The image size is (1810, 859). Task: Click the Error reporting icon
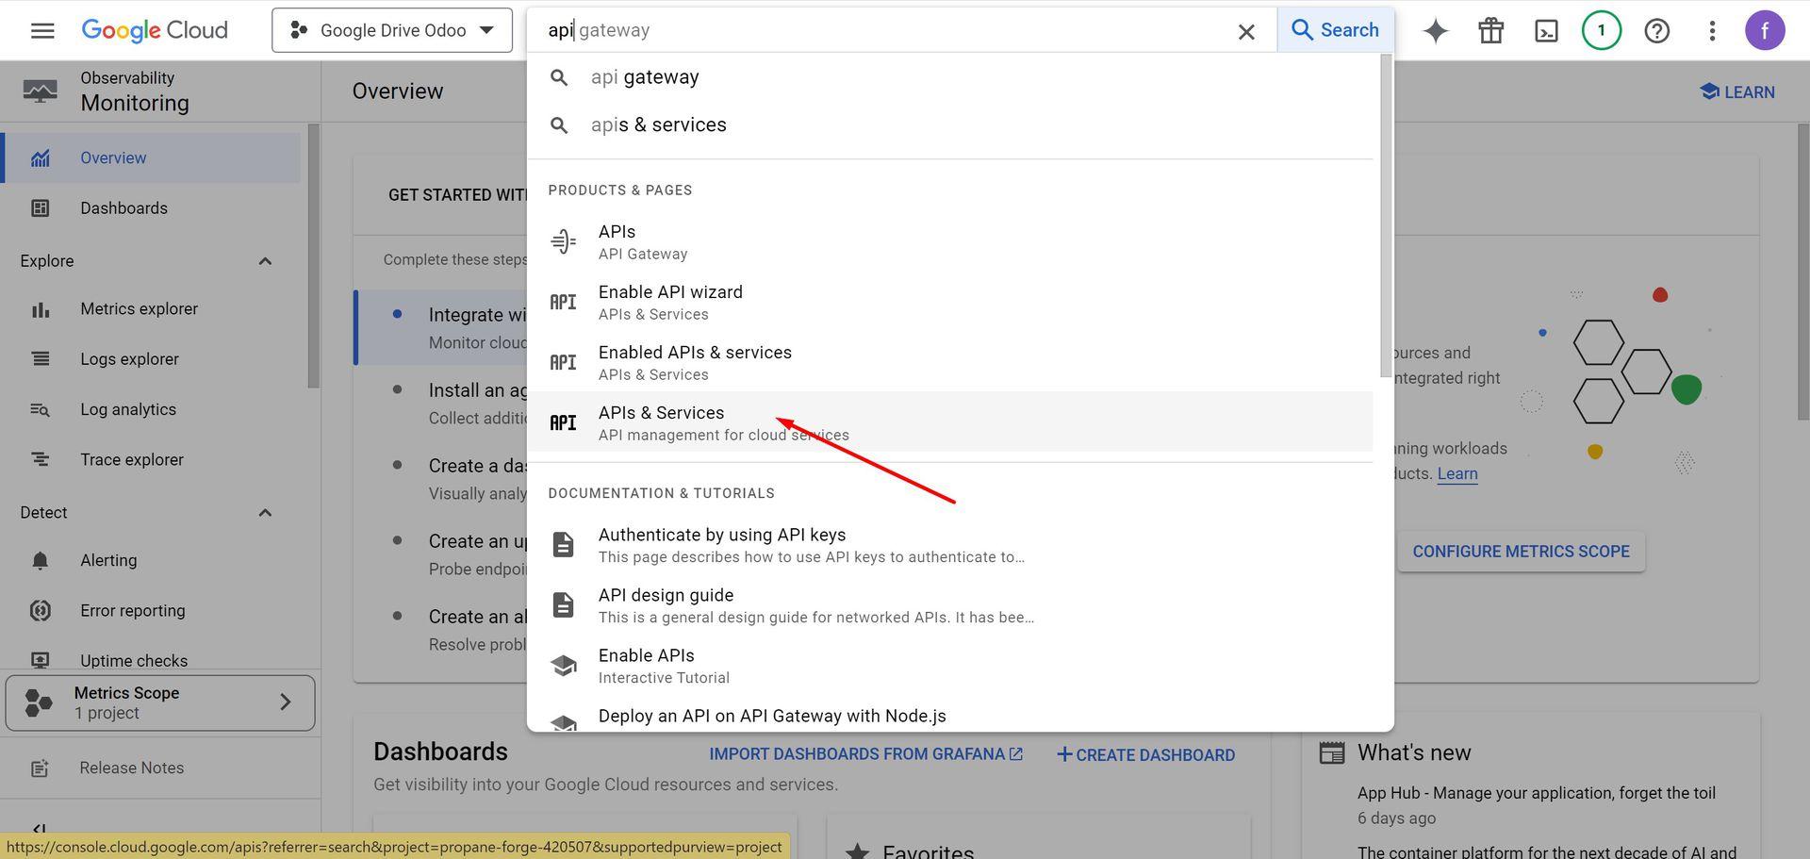(40, 611)
